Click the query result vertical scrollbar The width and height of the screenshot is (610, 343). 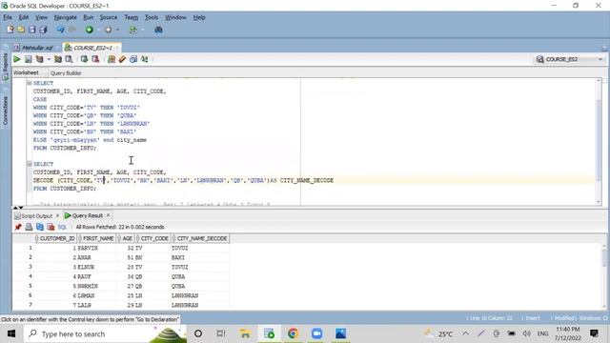604,276
